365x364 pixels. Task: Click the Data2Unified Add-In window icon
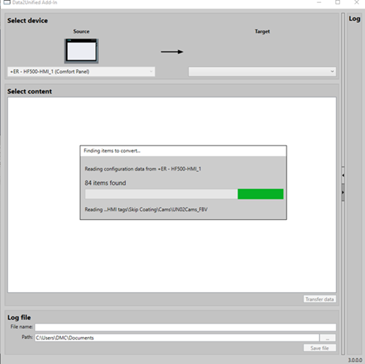(7, 2)
